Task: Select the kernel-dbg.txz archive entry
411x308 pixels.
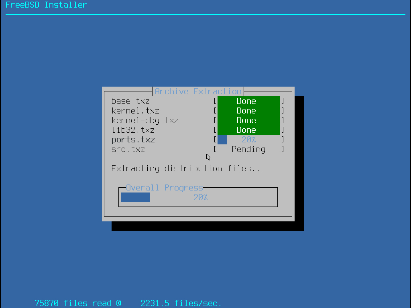Action: tap(145, 120)
